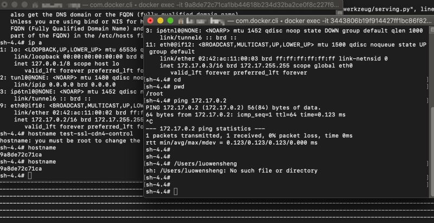The image size is (434, 223).
Task: Click the '/root' output line
Action: tap(155, 94)
